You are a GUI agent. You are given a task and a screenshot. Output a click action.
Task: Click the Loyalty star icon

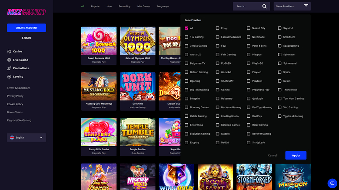point(9,77)
